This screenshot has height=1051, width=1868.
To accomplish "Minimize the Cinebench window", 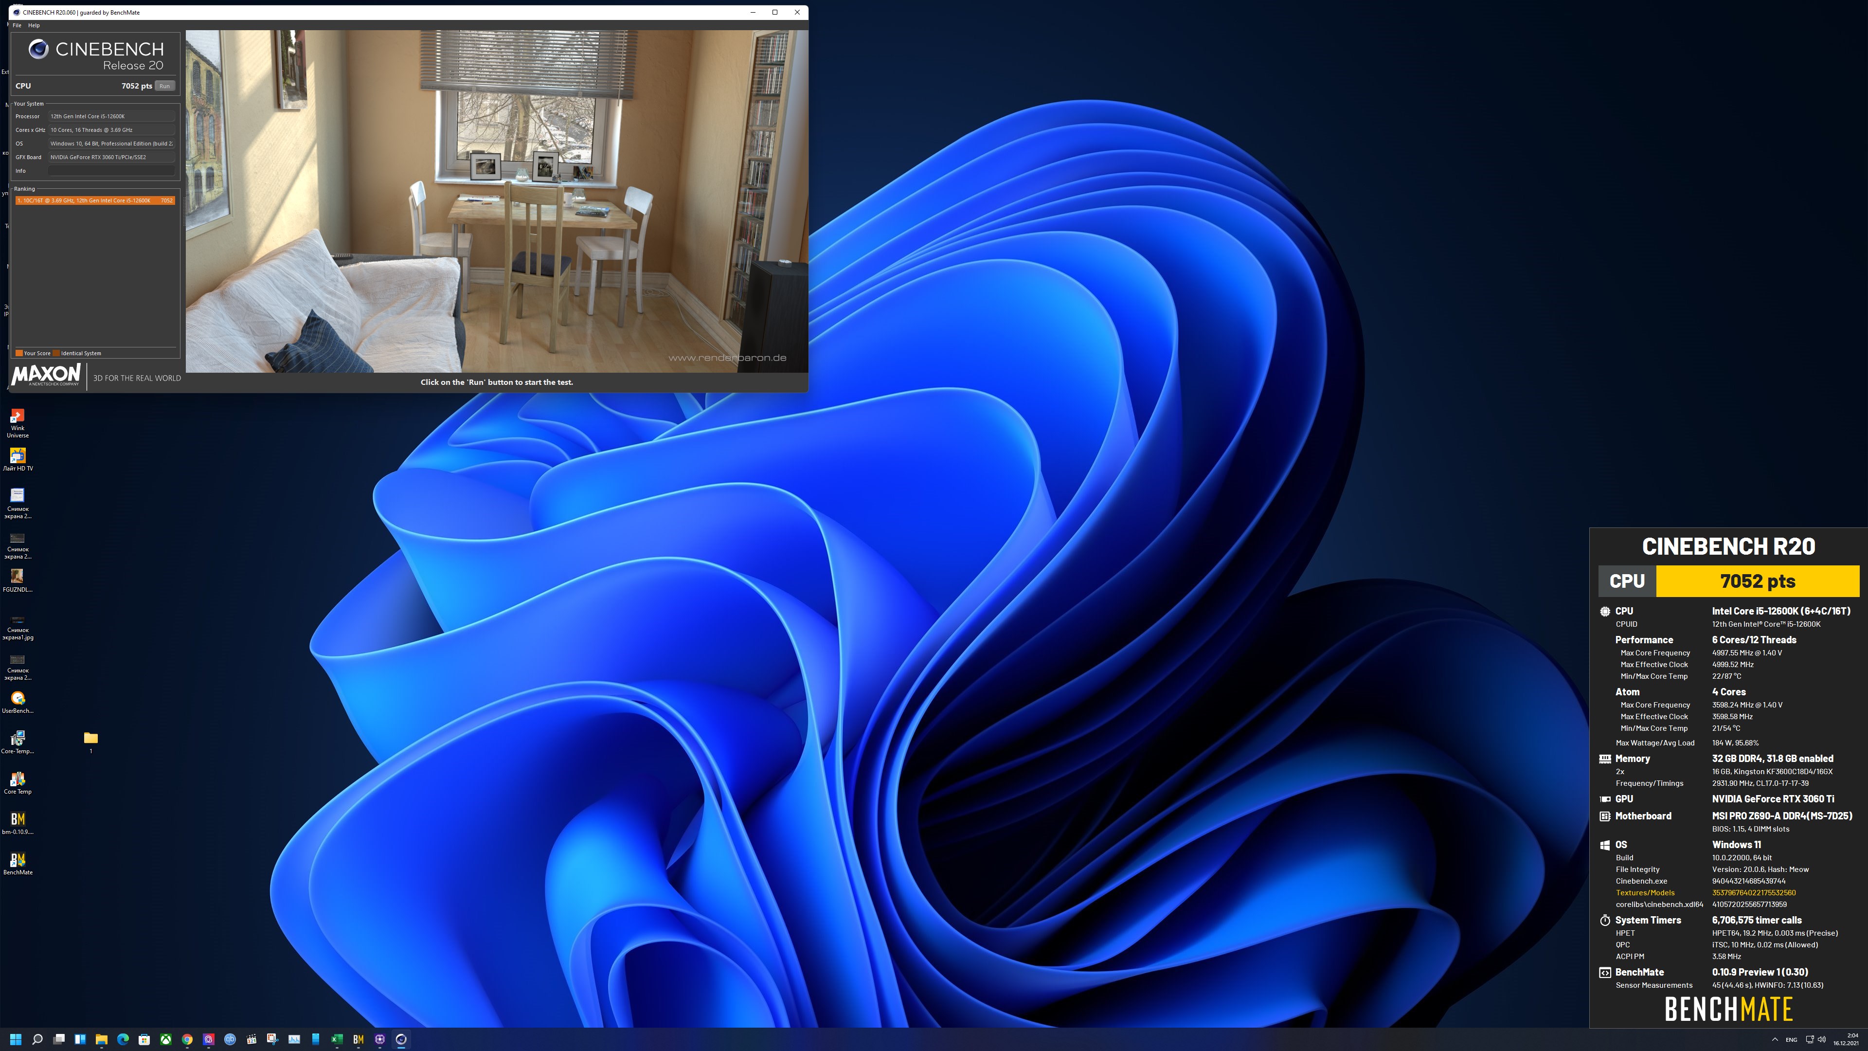I will tap(753, 12).
